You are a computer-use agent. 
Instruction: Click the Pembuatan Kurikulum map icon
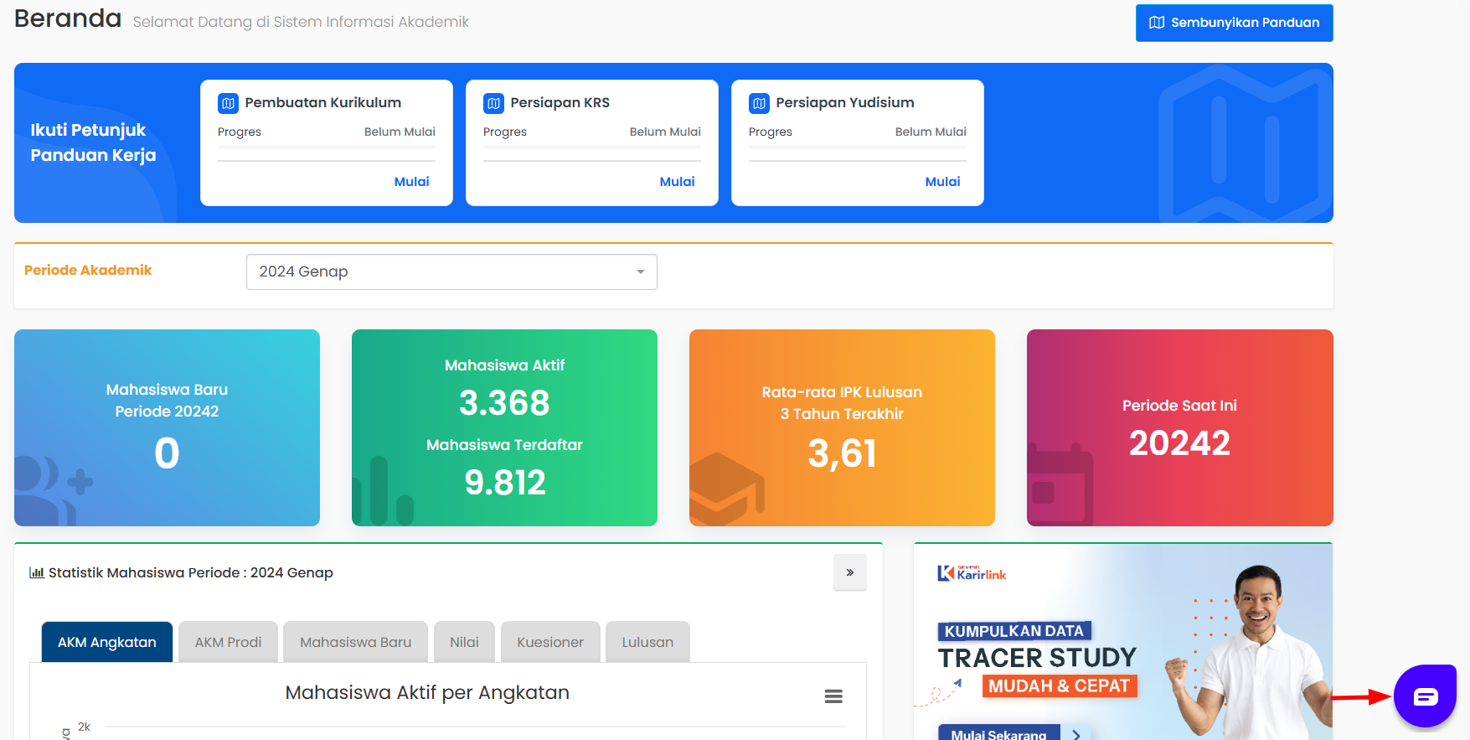tap(228, 103)
